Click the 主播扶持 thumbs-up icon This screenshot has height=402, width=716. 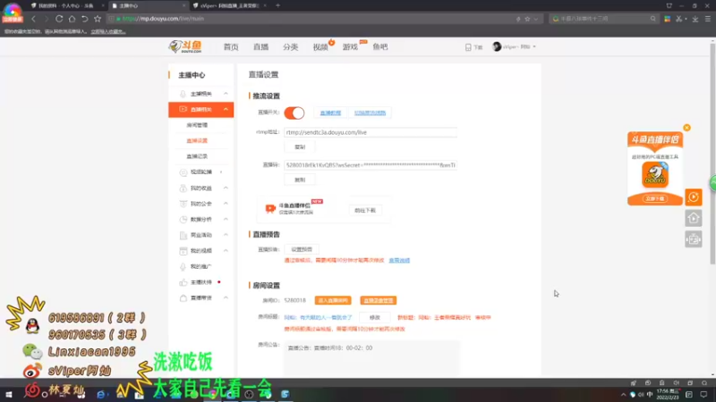[x=183, y=282]
